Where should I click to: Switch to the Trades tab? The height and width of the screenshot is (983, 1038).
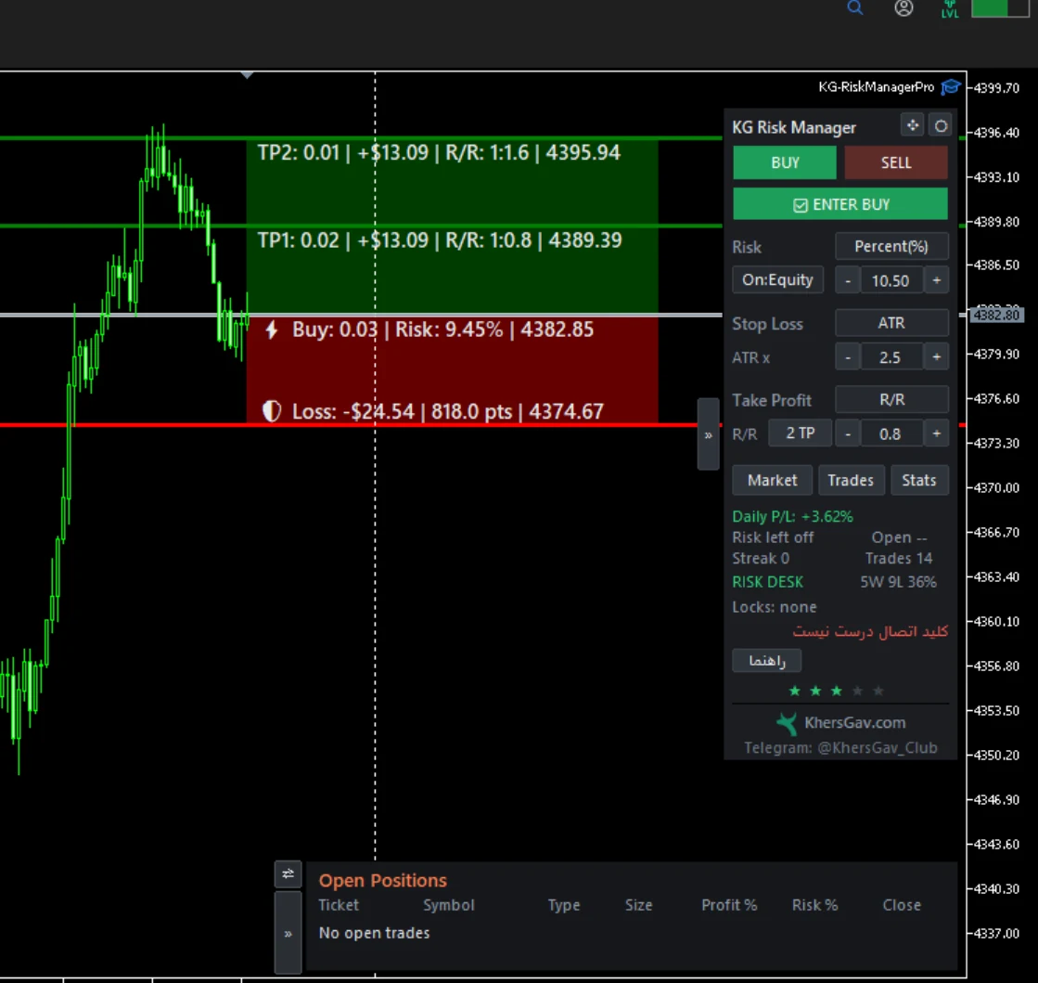[x=851, y=480]
